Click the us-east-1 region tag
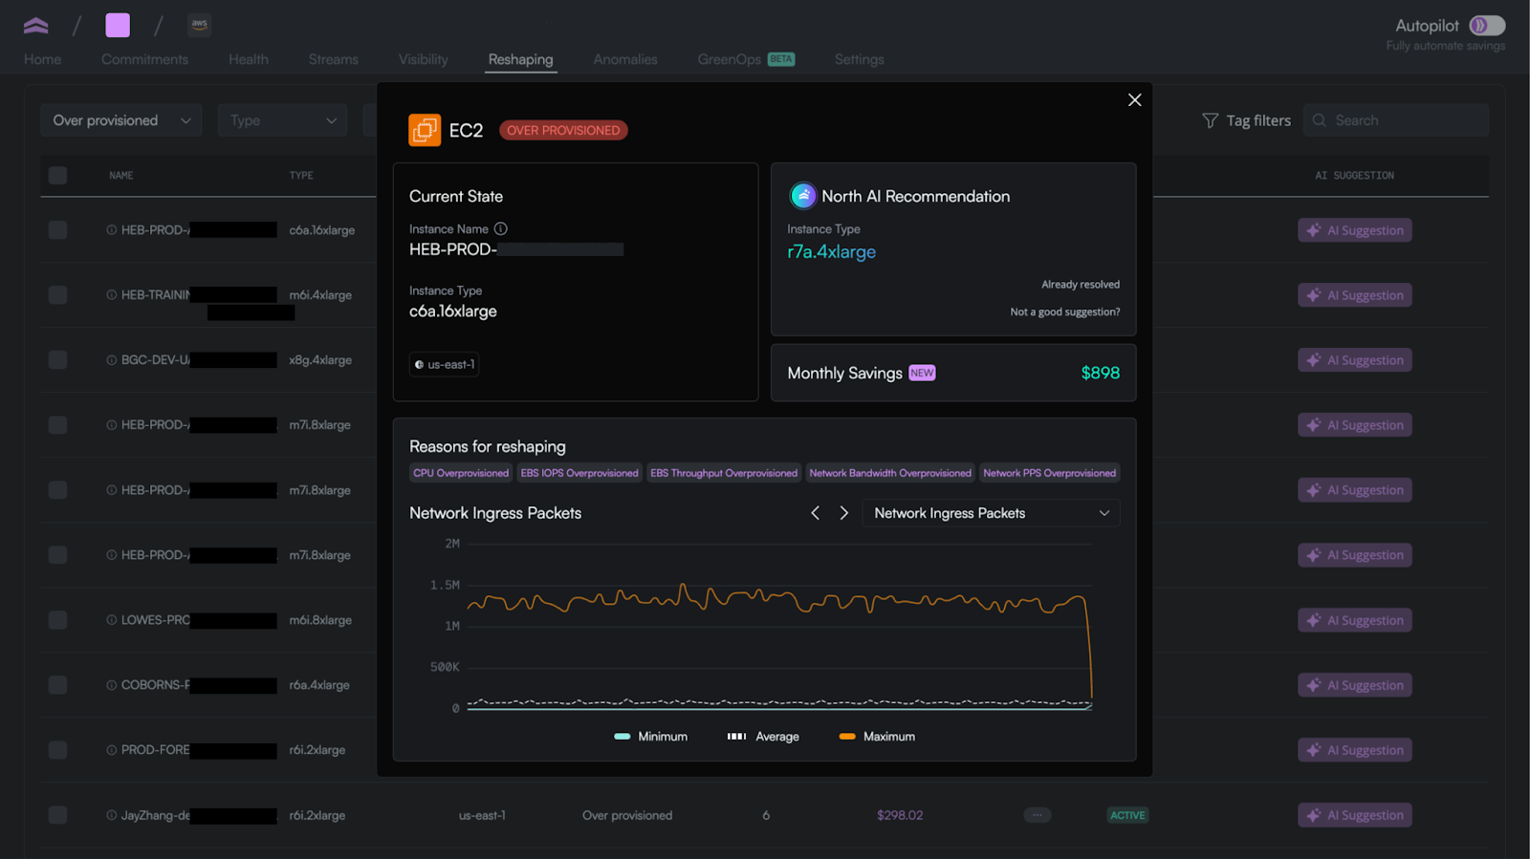This screenshot has height=859, width=1530. coord(445,364)
